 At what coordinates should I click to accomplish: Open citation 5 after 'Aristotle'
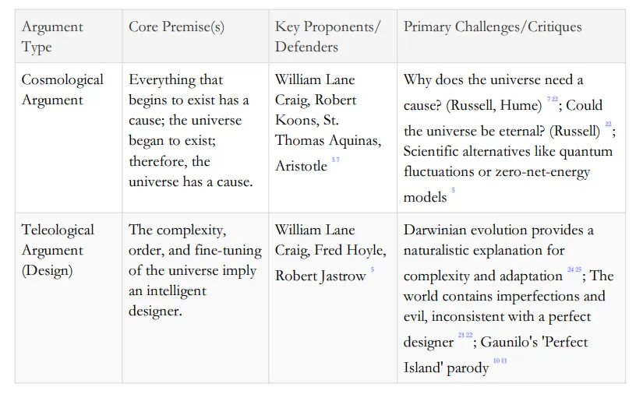334,161
